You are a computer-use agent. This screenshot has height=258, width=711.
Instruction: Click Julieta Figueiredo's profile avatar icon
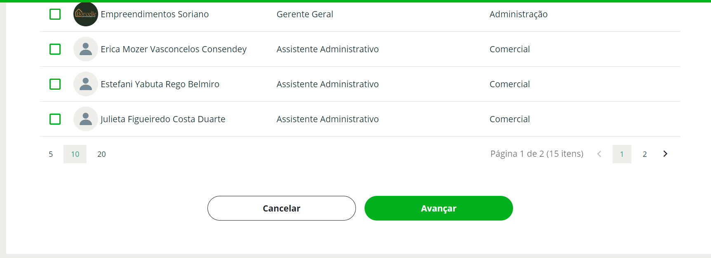85,119
